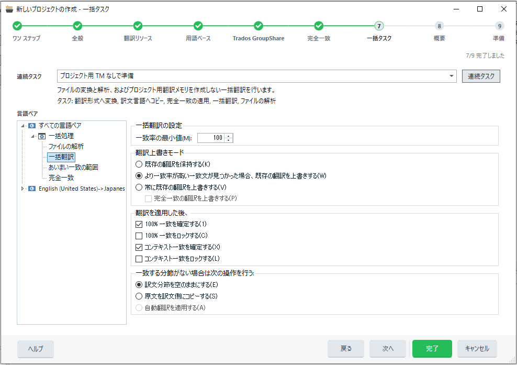The height and width of the screenshot is (365, 517).
Task: Select あいまい一致の範囲 in the tree
Action: [73, 168]
